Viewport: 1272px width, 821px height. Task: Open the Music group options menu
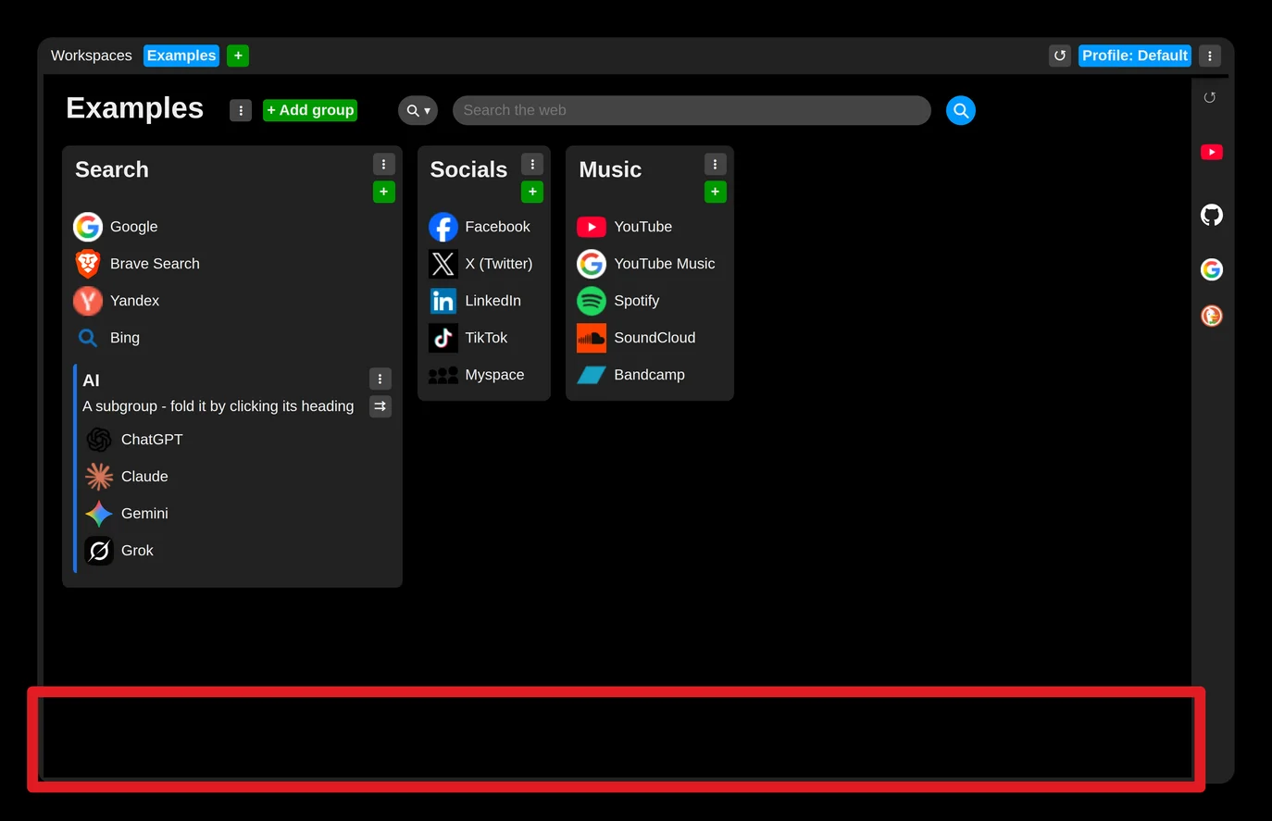coord(716,164)
